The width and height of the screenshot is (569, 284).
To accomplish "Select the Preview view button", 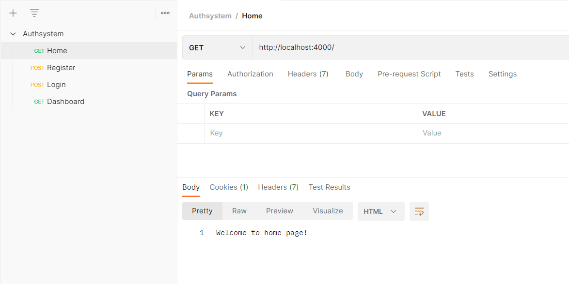I will tap(280, 211).
